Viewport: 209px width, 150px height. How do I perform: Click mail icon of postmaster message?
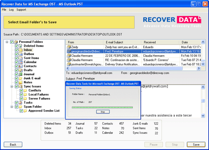tap(69, 64)
